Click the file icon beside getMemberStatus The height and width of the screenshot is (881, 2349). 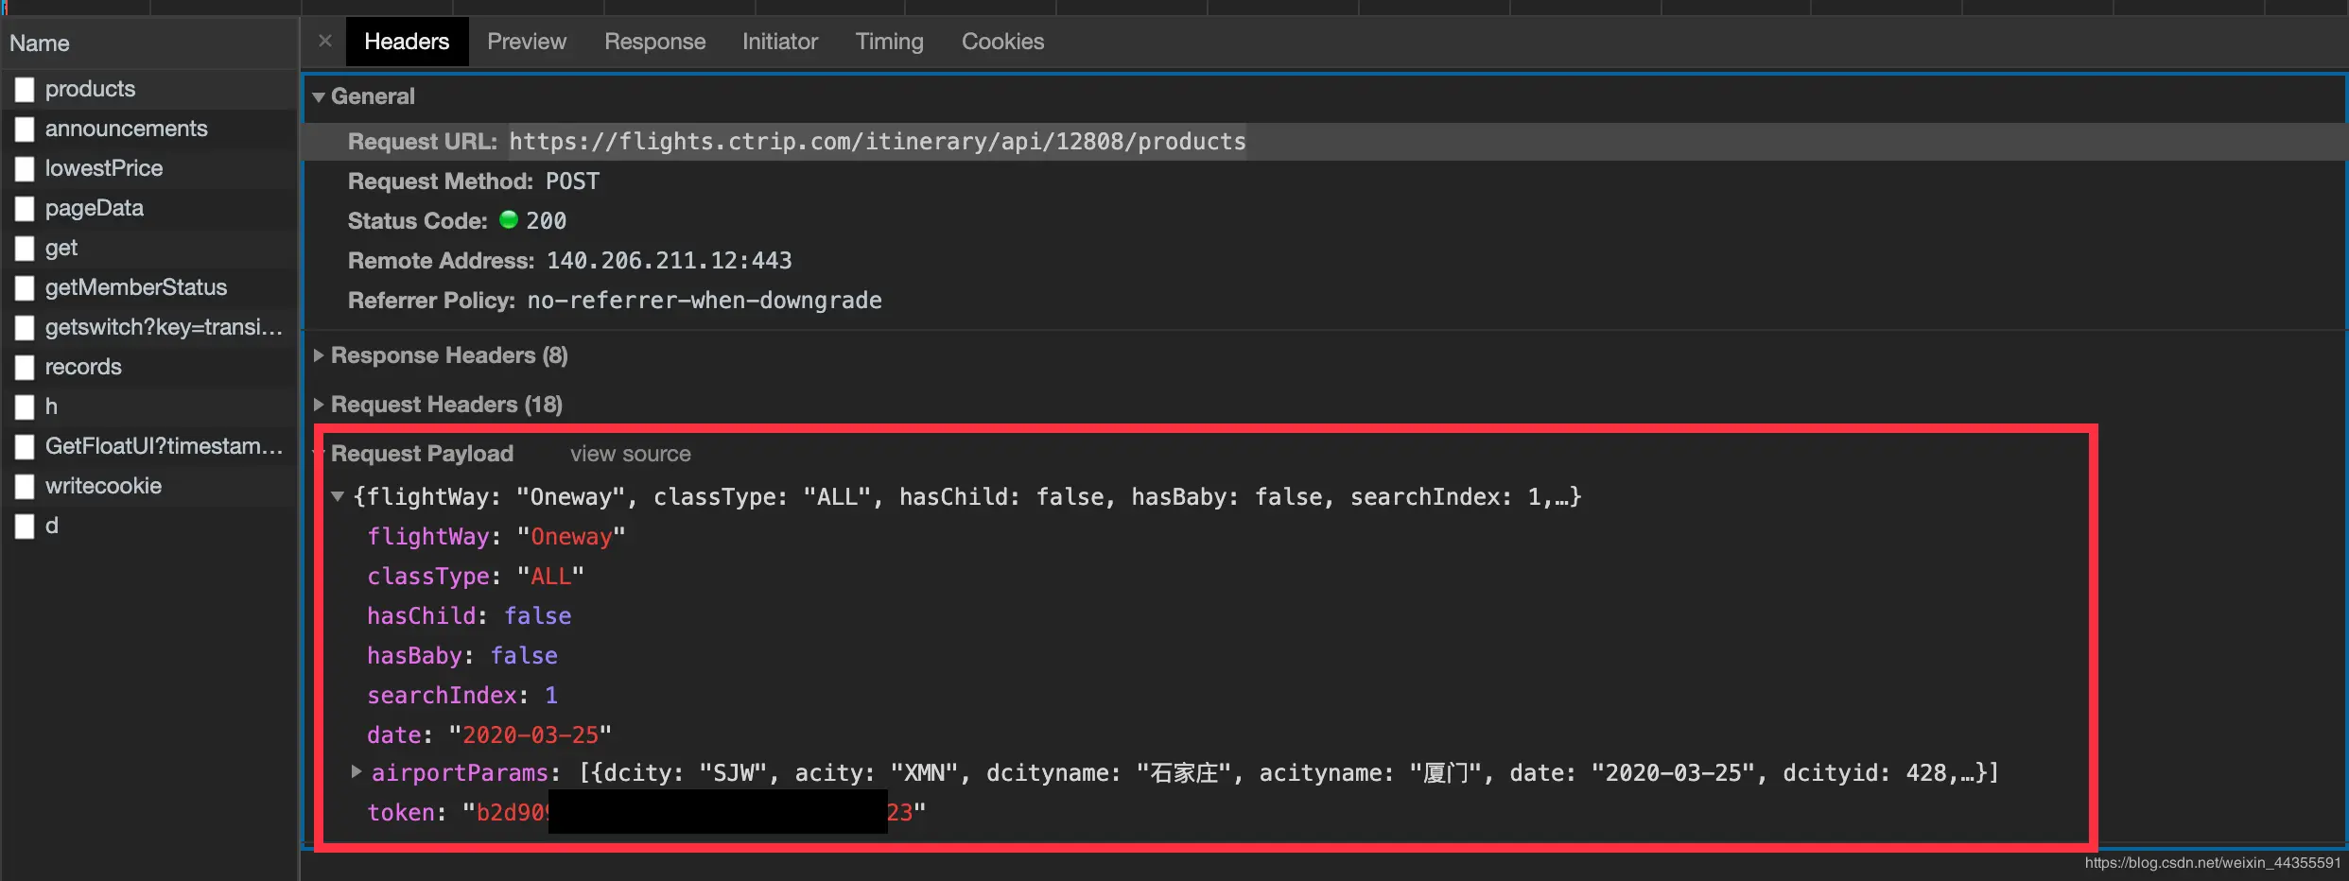coord(25,288)
